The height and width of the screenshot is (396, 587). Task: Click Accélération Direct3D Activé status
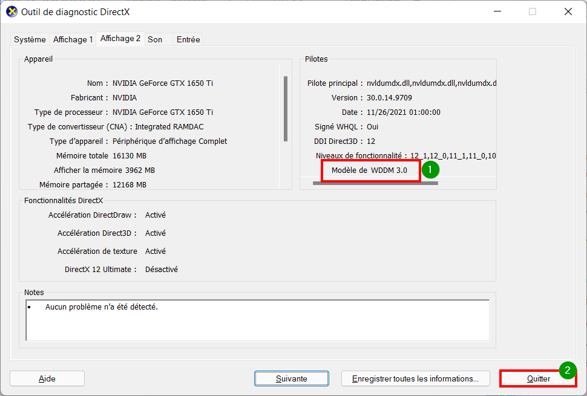[156, 233]
